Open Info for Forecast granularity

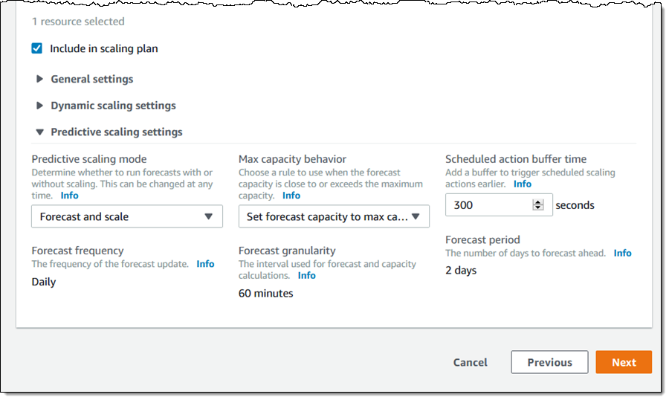[x=307, y=276]
